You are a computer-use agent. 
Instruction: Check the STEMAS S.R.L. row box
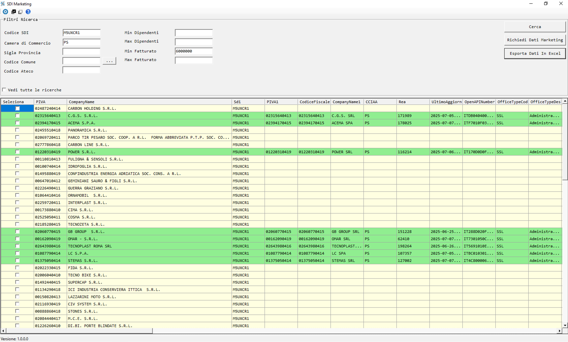click(x=17, y=261)
